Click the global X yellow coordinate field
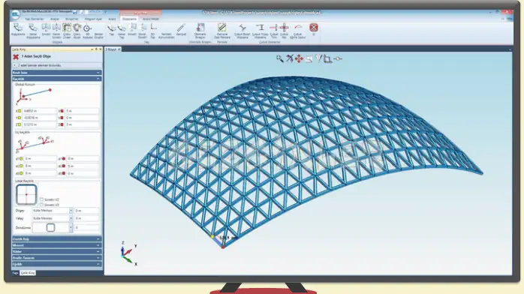 [x=39, y=111]
